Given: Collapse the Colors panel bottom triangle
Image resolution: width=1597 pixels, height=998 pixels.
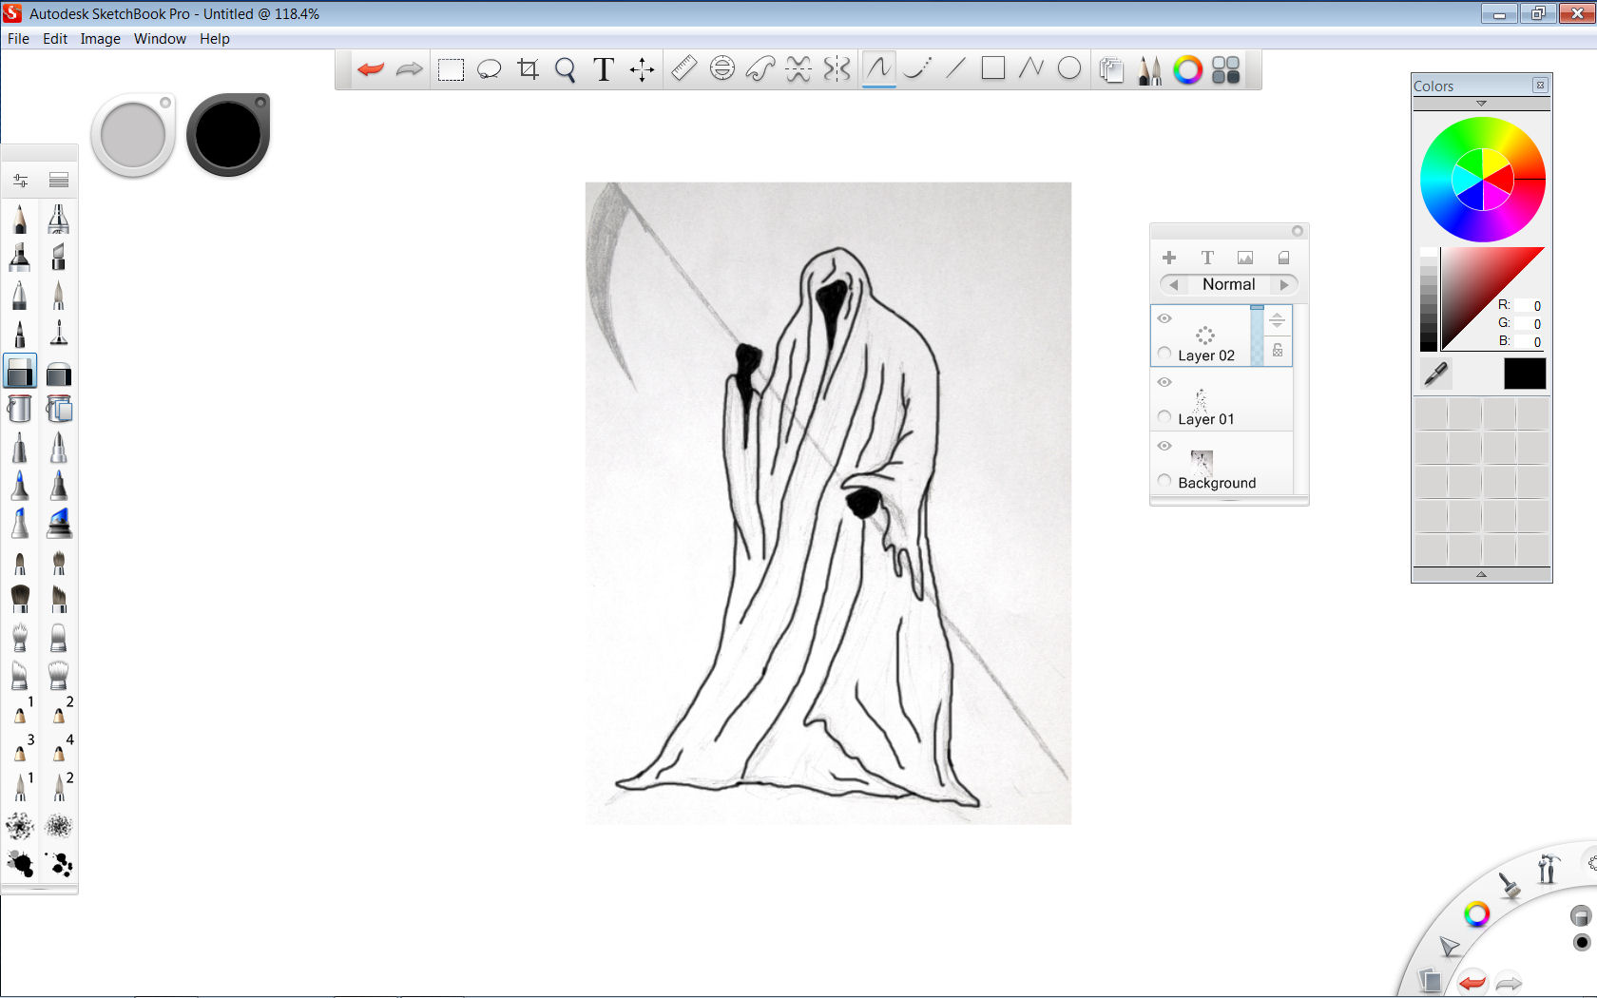Looking at the screenshot, I should tap(1481, 575).
